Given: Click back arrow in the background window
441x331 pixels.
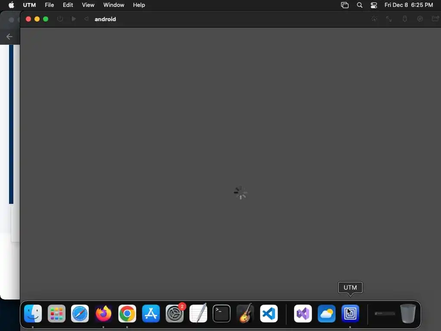Looking at the screenshot, I should pyautogui.click(x=9, y=37).
